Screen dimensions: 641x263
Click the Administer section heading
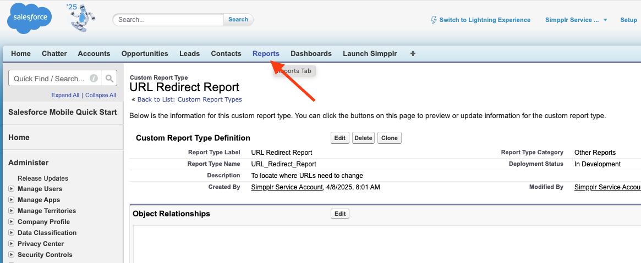(x=28, y=163)
